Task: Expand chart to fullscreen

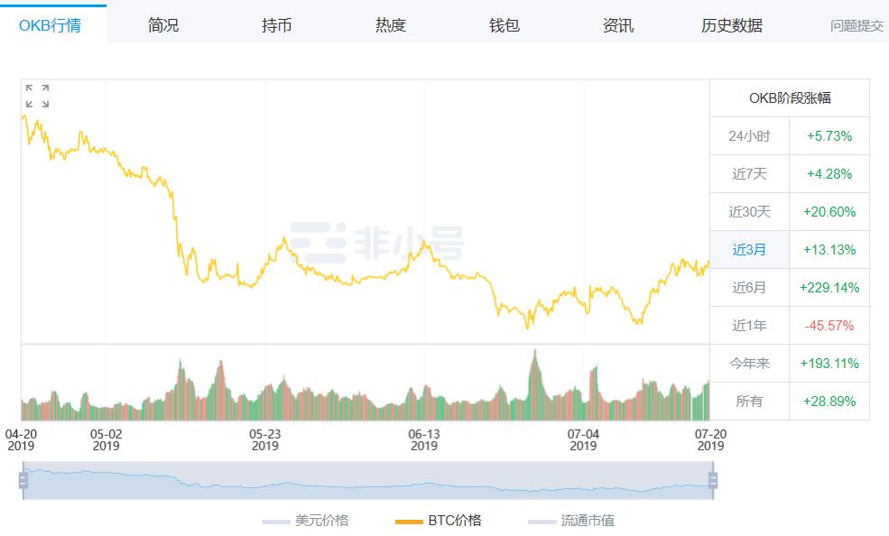Action: pyautogui.click(x=37, y=96)
